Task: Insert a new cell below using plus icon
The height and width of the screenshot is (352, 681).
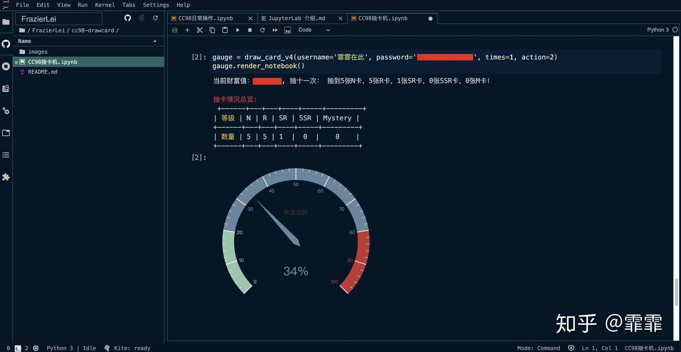Action: (x=187, y=29)
